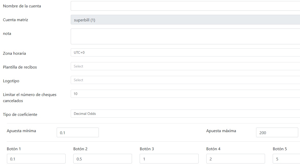Edit the Botón 3 value field
Viewport: 300px width, 165px height.
169,159
